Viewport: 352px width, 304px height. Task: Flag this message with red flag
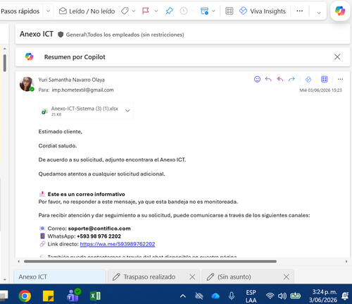[x=146, y=11]
